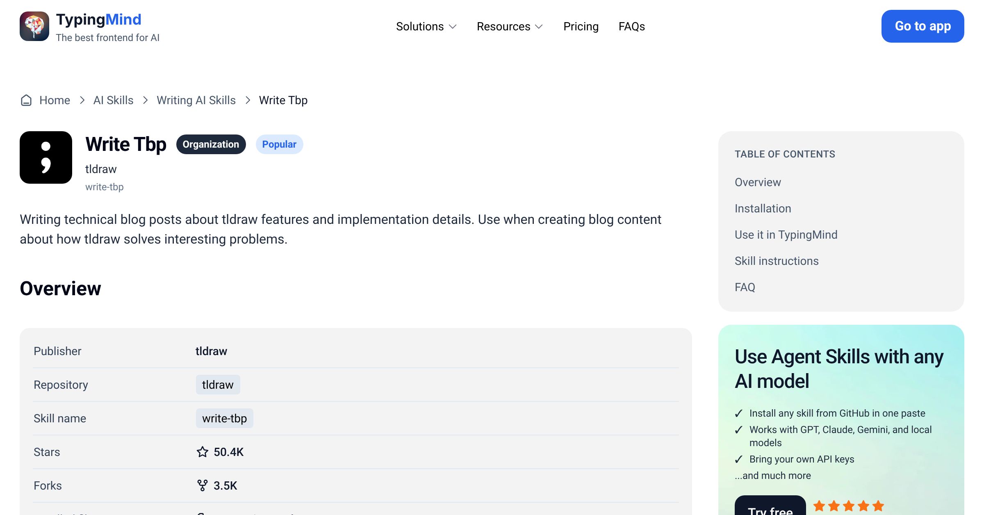Open the Pricing page
The height and width of the screenshot is (515, 984).
point(581,26)
